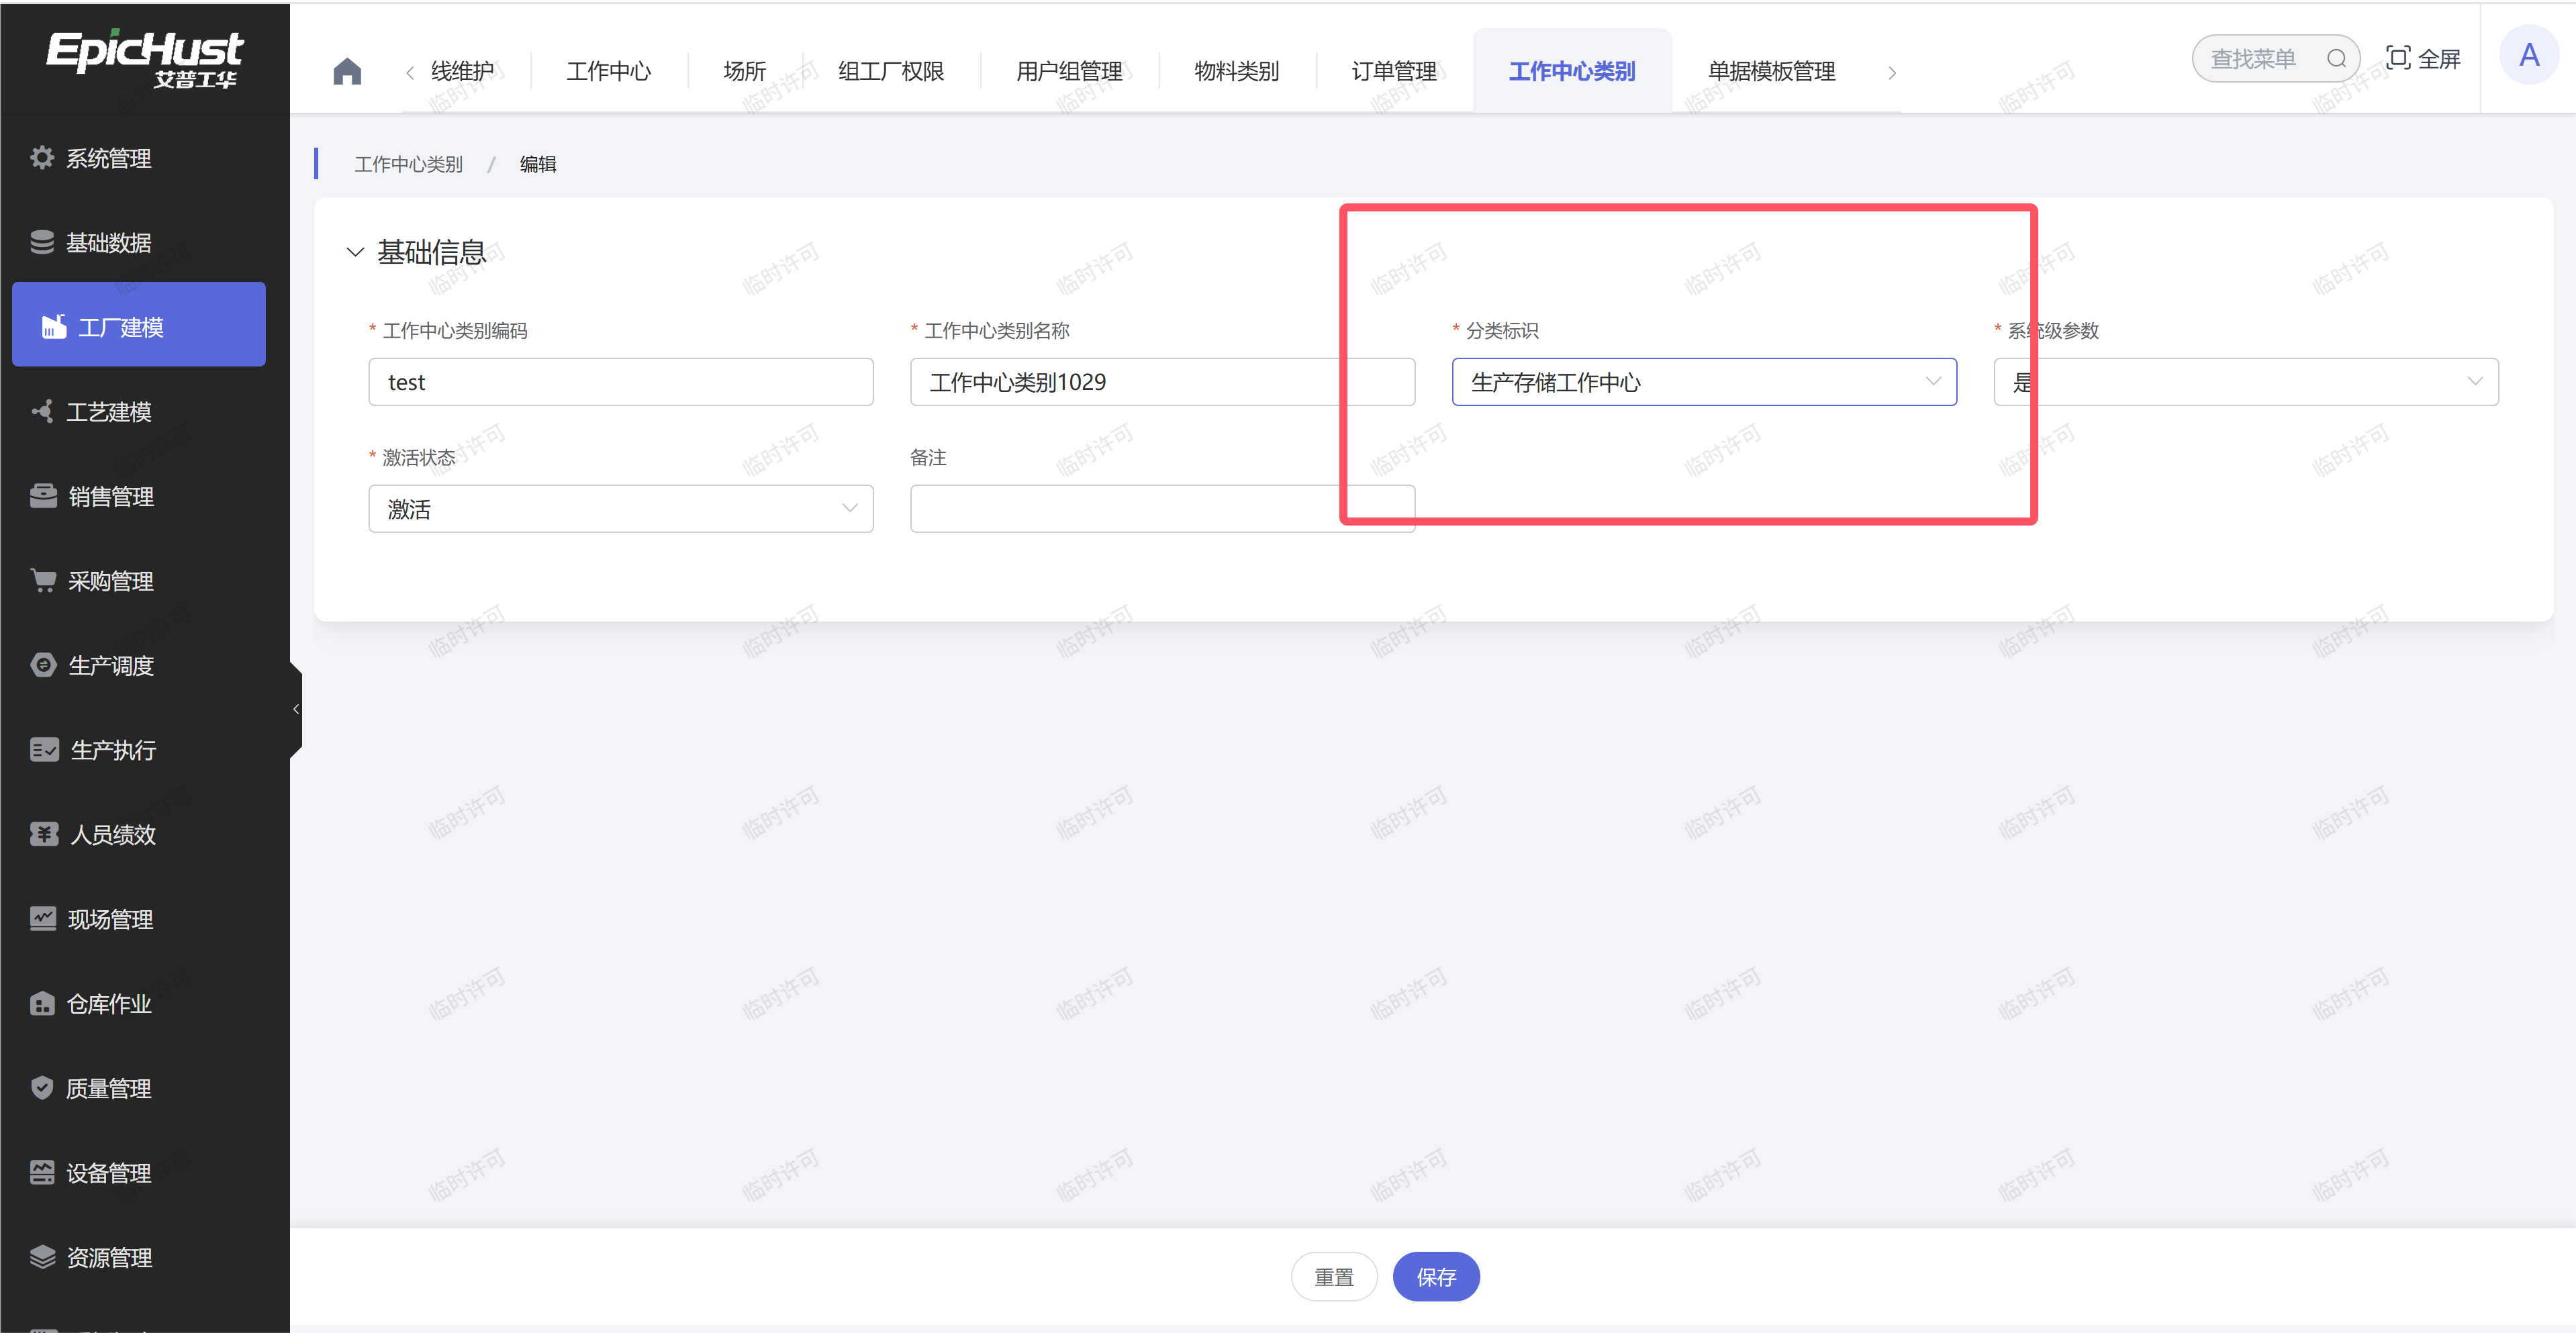Open 采购管理 cart menu in sidebar
This screenshot has height=1333, width=2576.
[110, 581]
